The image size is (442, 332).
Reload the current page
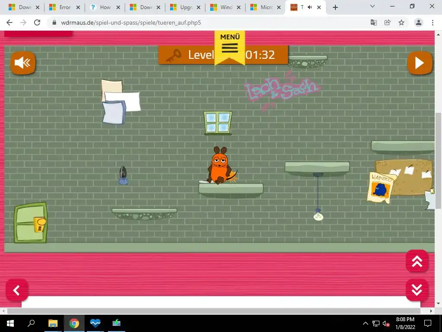pyautogui.click(x=37, y=22)
